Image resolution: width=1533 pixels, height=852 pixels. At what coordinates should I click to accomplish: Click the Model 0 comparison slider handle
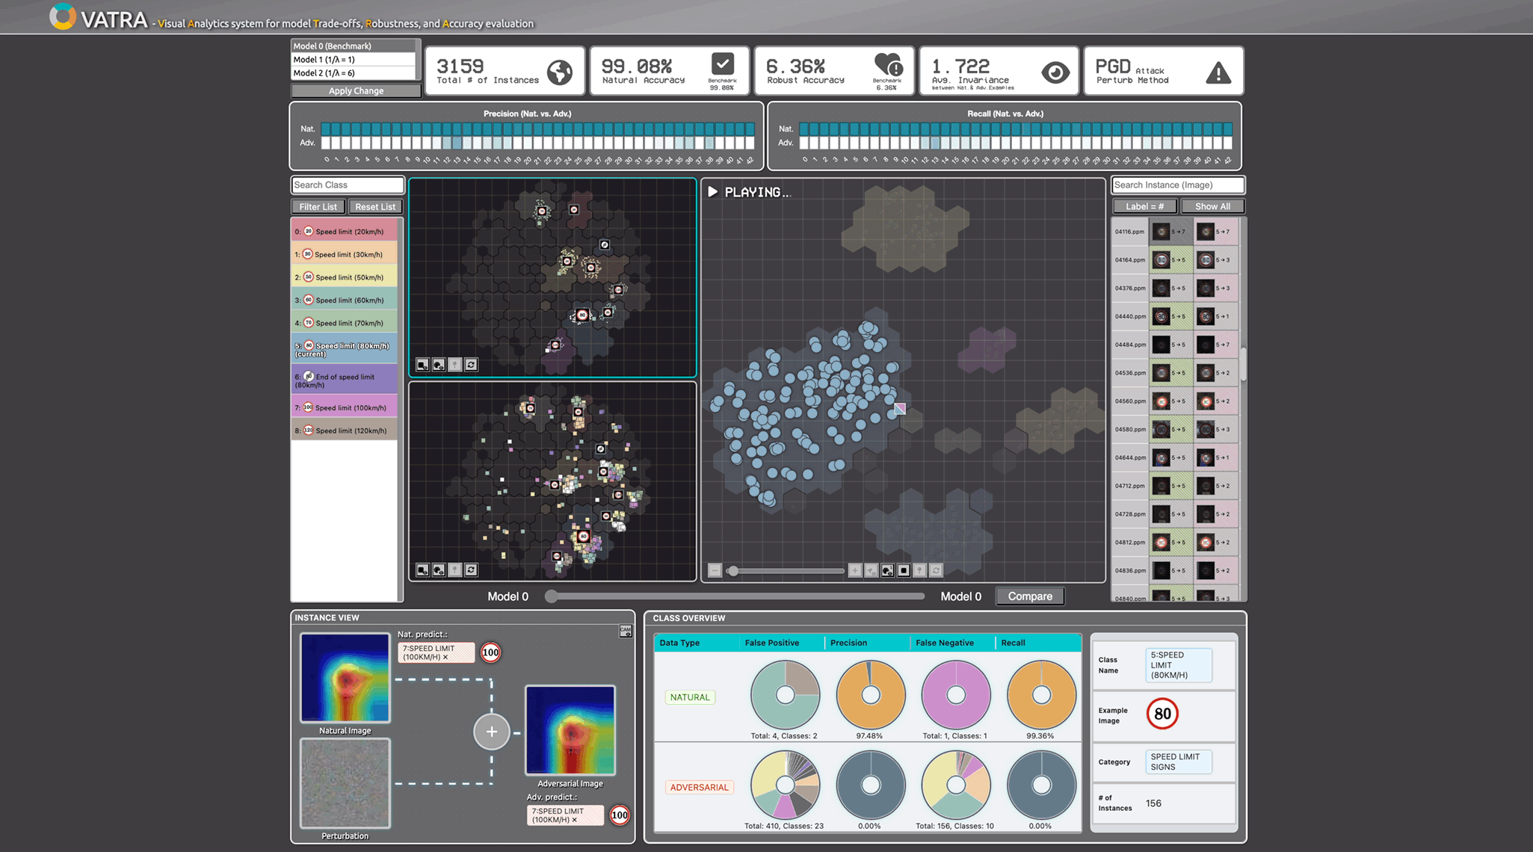(x=551, y=596)
